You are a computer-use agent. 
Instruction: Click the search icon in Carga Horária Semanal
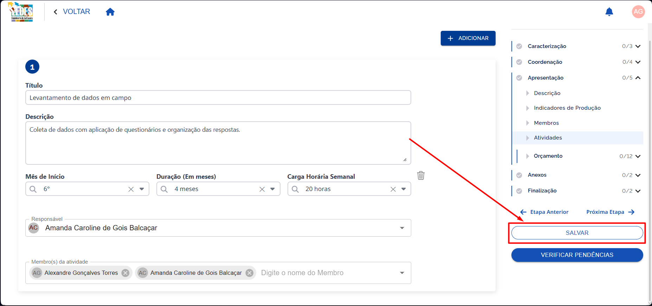[295, 189]
